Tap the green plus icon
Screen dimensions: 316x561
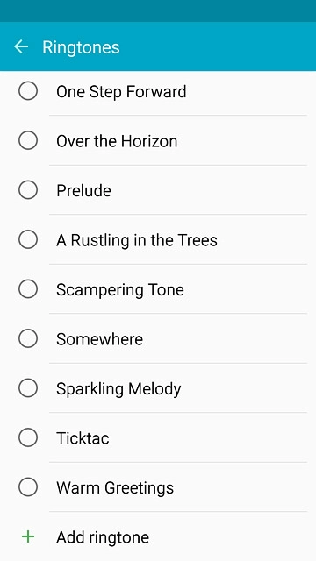(x=28, y=536)
